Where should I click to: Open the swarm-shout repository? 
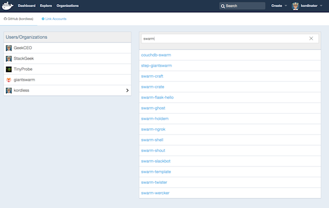pos(153,151)
